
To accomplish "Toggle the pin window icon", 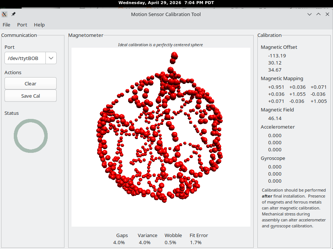I will [13, 14].
